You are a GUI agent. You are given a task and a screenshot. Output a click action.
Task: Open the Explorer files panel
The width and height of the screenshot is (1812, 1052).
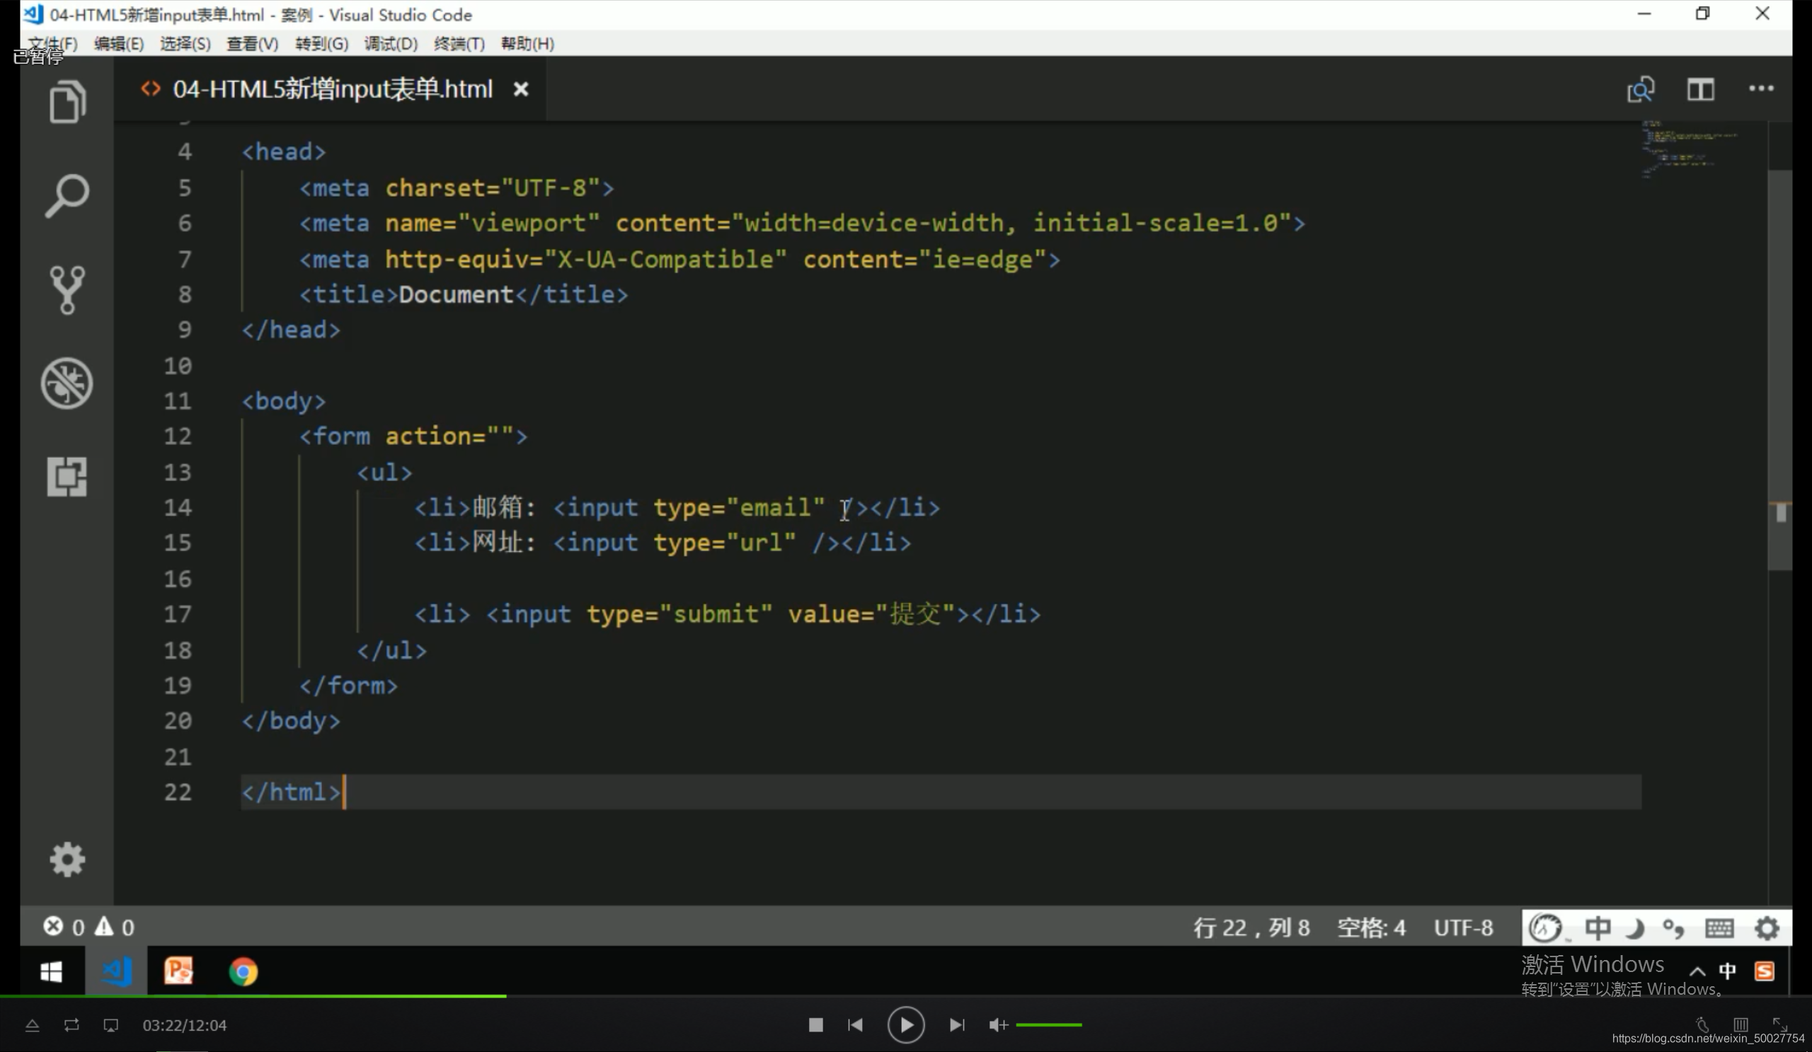pyautogui.click(x=67, y=101)
